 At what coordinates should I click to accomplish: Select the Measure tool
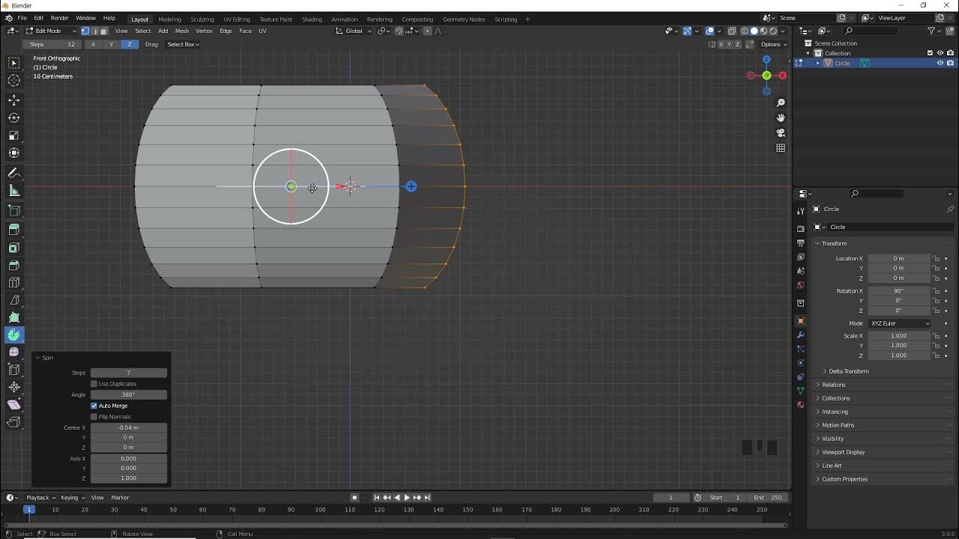14,191
